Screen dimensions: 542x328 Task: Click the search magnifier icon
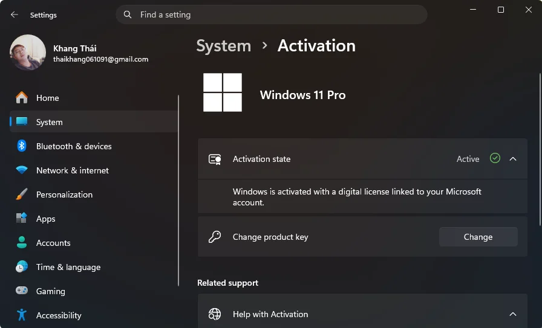coord(128,14)
